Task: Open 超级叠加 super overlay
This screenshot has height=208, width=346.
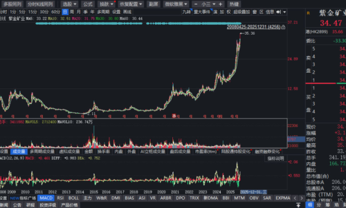Action: pyautogui.click(x=242, y=12)
